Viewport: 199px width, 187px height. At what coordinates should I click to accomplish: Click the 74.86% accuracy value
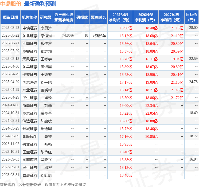click(x=68, y=36)
